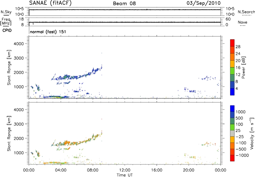Select the right 10^0 tick on N.Search axis
This screenshot has height=177, width=255.
(x=230, y=14)
